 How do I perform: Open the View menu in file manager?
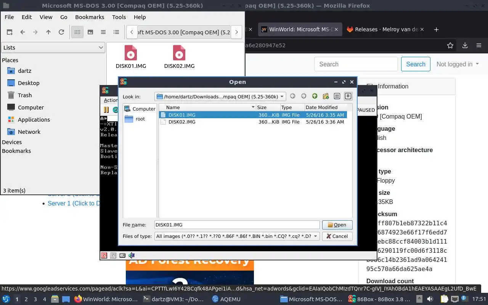pos(46,17)
